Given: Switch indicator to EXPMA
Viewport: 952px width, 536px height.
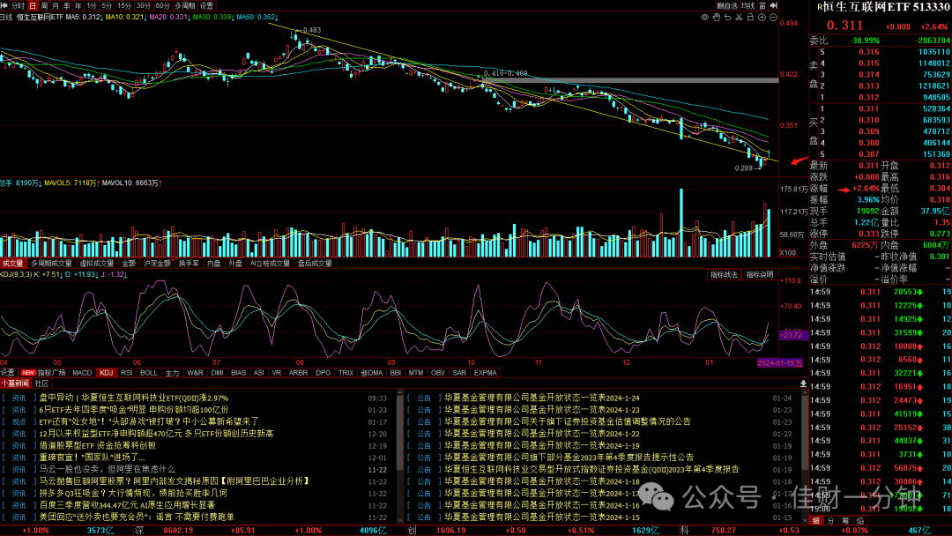Looking at the screenshot, I should click(485, 373).
